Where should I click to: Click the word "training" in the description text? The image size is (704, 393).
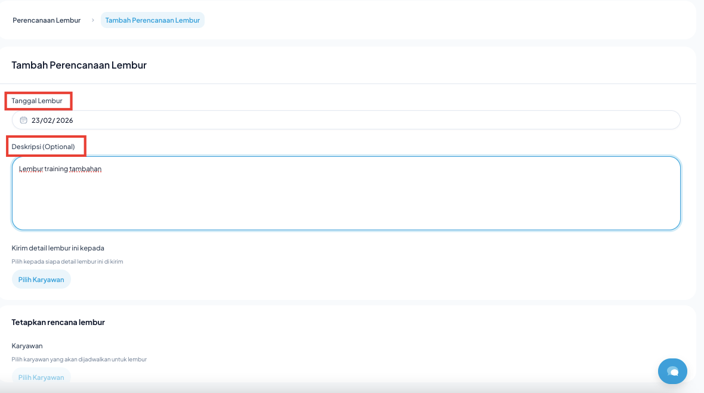click(x=56, y=169)
